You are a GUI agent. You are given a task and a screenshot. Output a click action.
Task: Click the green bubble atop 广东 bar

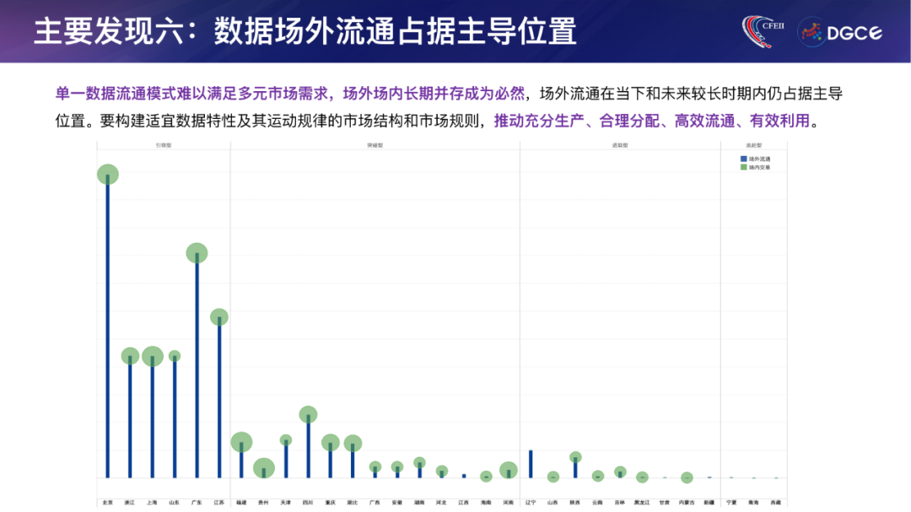pos(197,253)
